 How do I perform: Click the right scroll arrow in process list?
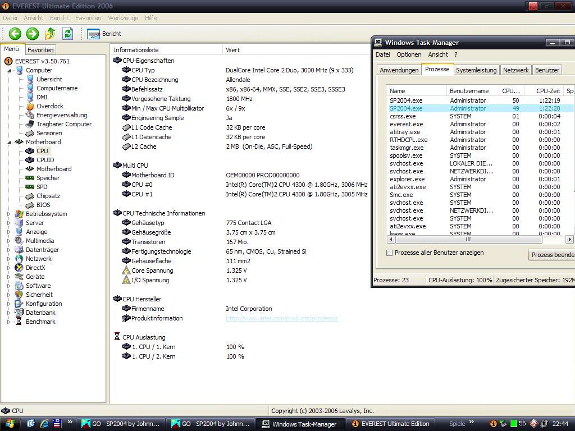569,240
